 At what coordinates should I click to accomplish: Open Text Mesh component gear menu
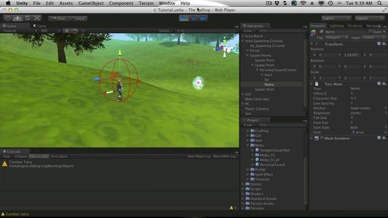click(x=384, y=84)
